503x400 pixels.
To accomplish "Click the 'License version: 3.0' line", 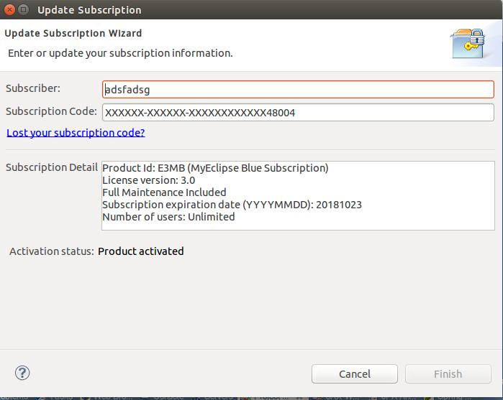I will pos(148,180).
